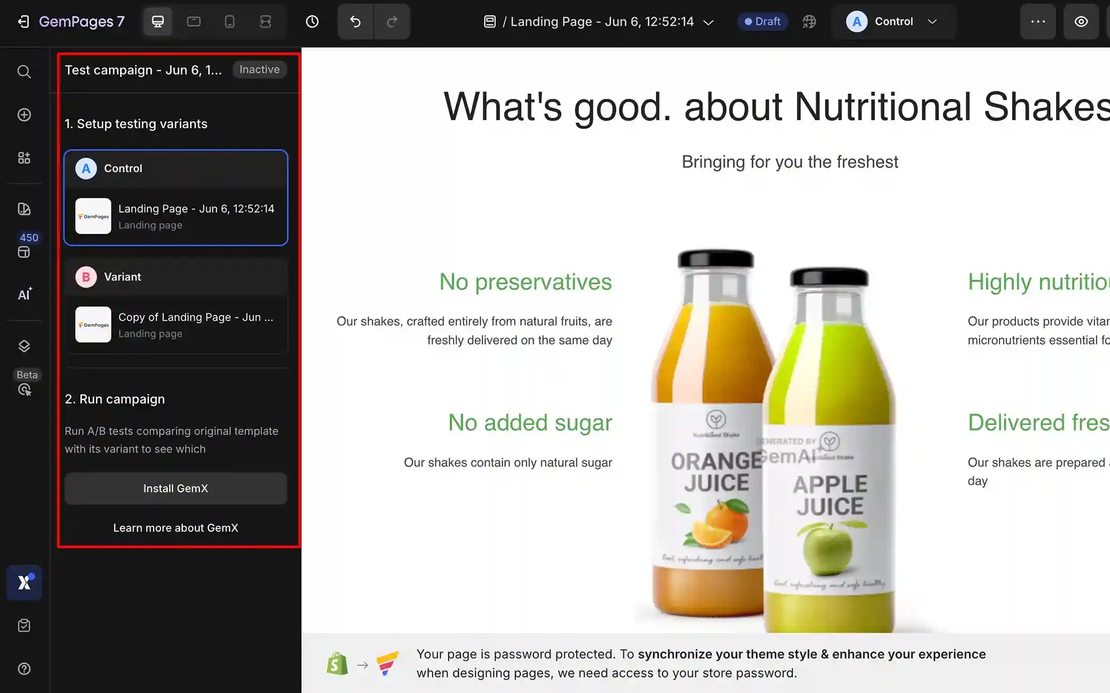Click the Control page GemPages thumbnail
Image resolution: width=1110 pixels, height=693 pixels.
[x=93, y=216]
